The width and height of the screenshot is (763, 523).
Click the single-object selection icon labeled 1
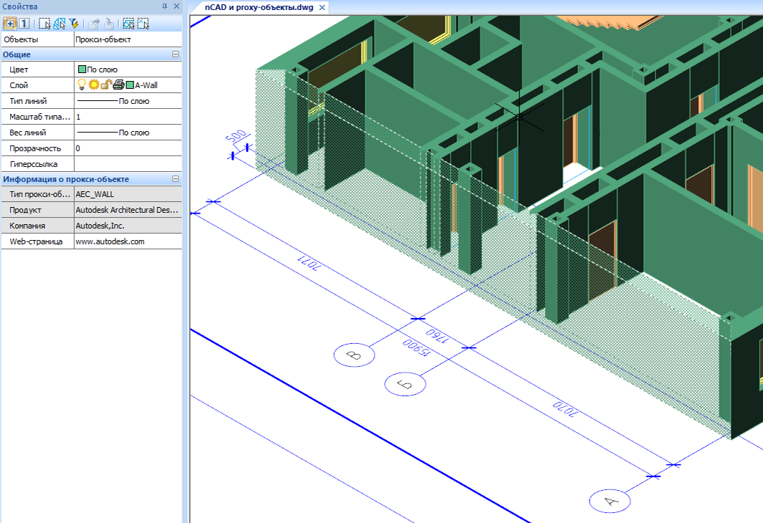[x=24, y=23]
